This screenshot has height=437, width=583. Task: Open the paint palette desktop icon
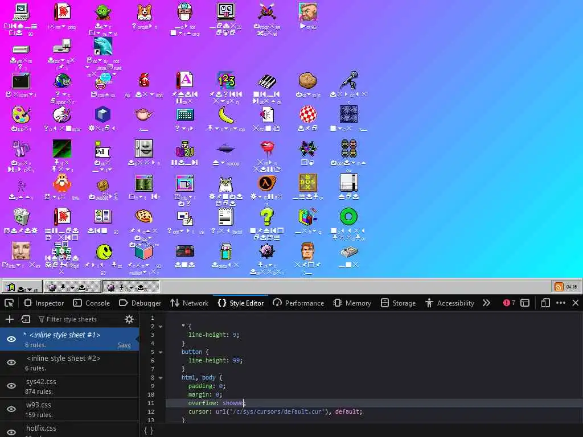pyautogui.click(x=21, y=115)
